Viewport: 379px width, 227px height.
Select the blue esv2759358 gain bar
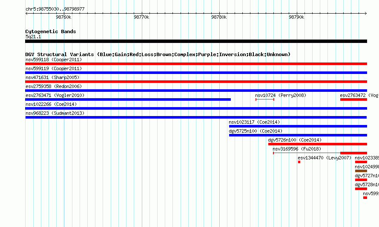(196, 91)
